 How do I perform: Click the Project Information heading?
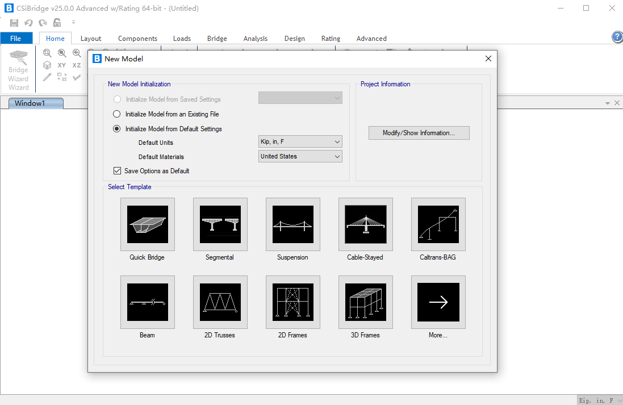[x=386, y=84]
